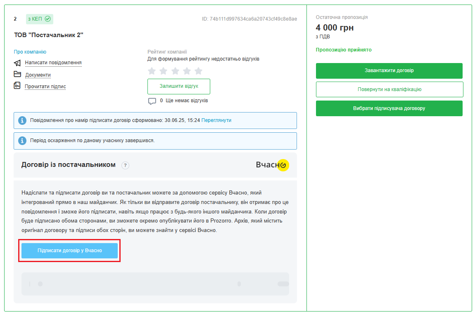This screenshot has height=314, width=475.
Task: Click the speech bubble reviews icon
Action: pyautogui.click(x=152, y=101)
